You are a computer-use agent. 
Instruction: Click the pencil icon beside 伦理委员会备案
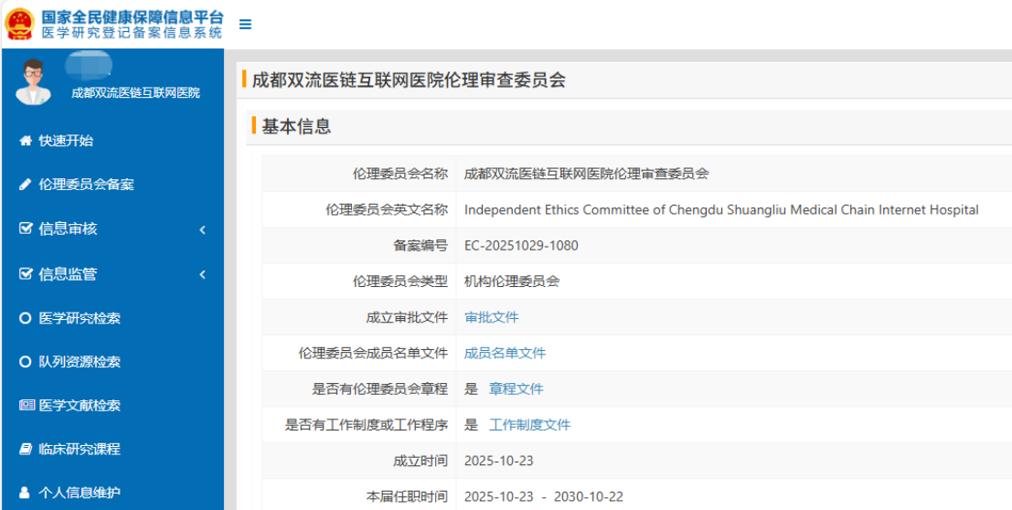coord(26,185)
